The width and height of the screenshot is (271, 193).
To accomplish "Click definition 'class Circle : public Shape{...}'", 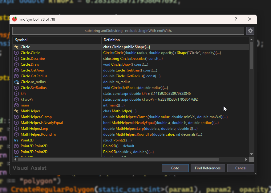I will (127, 47).
